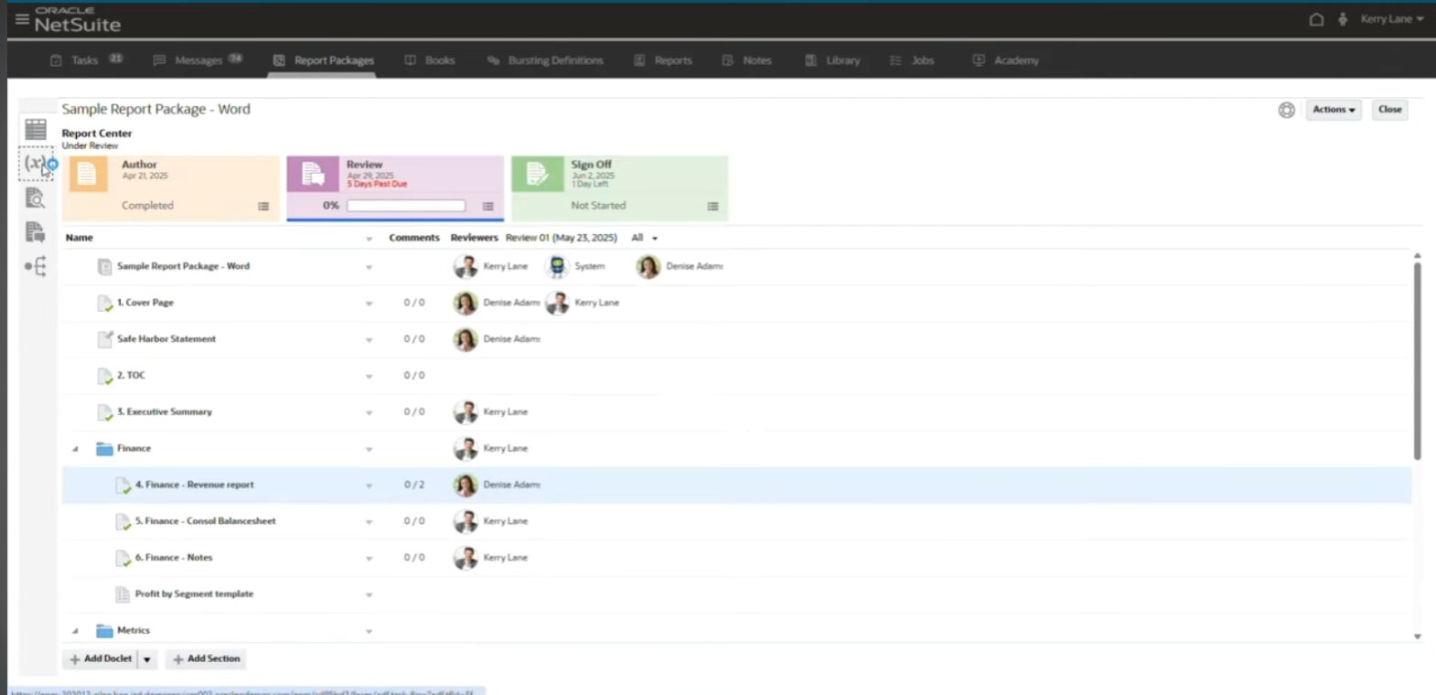Click the help lifebuoy icon beside Actions
The image size is (1436, 695).
pos(1286,110)
